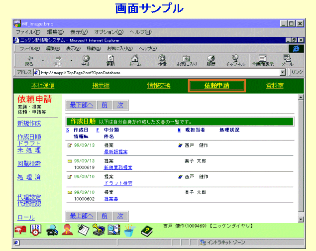Image resolution: width=316 pixels, height=251 pixels.
Task: Switch to the 資料室 navigation tab
Action: 275,86
